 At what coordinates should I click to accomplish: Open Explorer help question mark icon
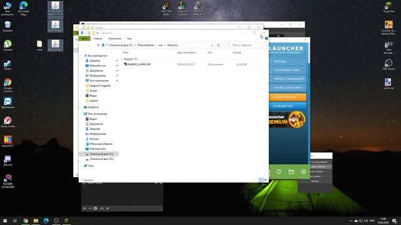point(266,38)
